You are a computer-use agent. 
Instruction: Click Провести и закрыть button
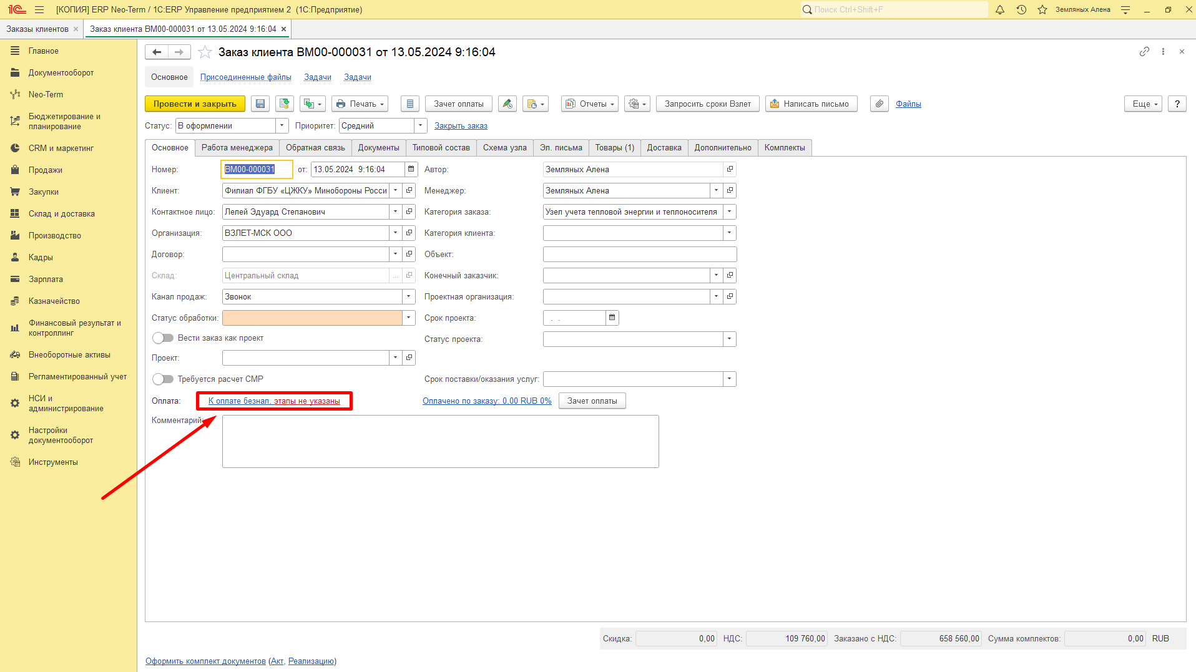(x=195, y=104)
